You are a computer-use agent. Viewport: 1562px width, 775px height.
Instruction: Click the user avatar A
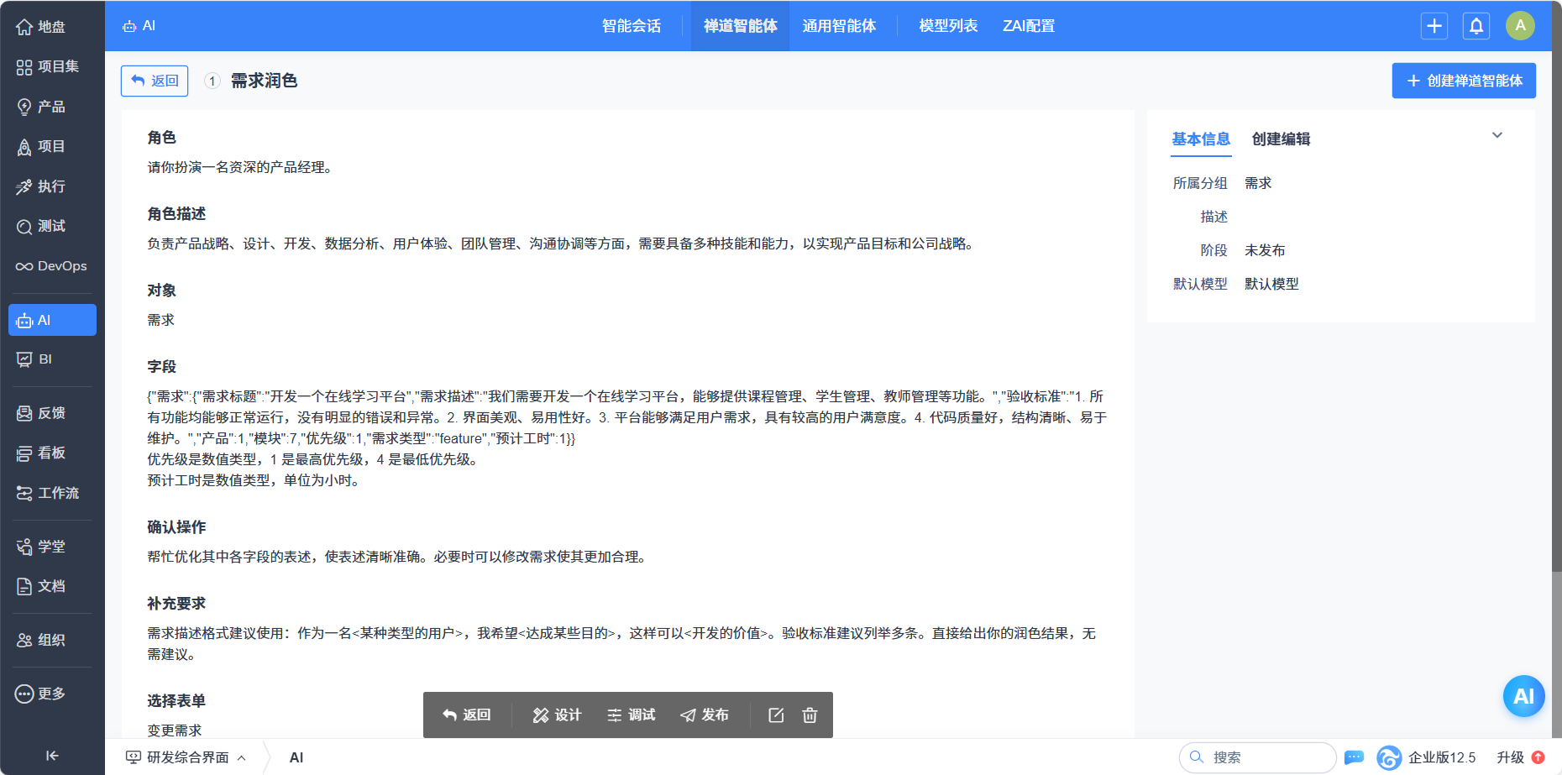point(1519,26)
